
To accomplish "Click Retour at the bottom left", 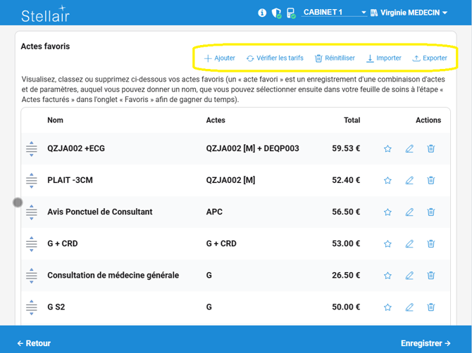I will coord(34,343).
